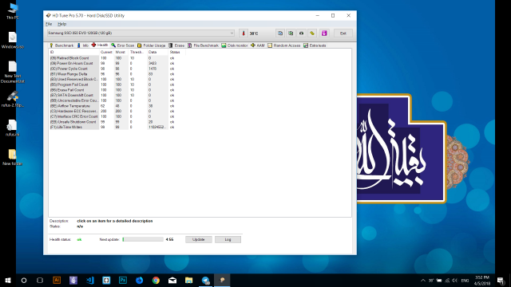
Task: Click the Cortana search circle icon
Action: (24, 280)
